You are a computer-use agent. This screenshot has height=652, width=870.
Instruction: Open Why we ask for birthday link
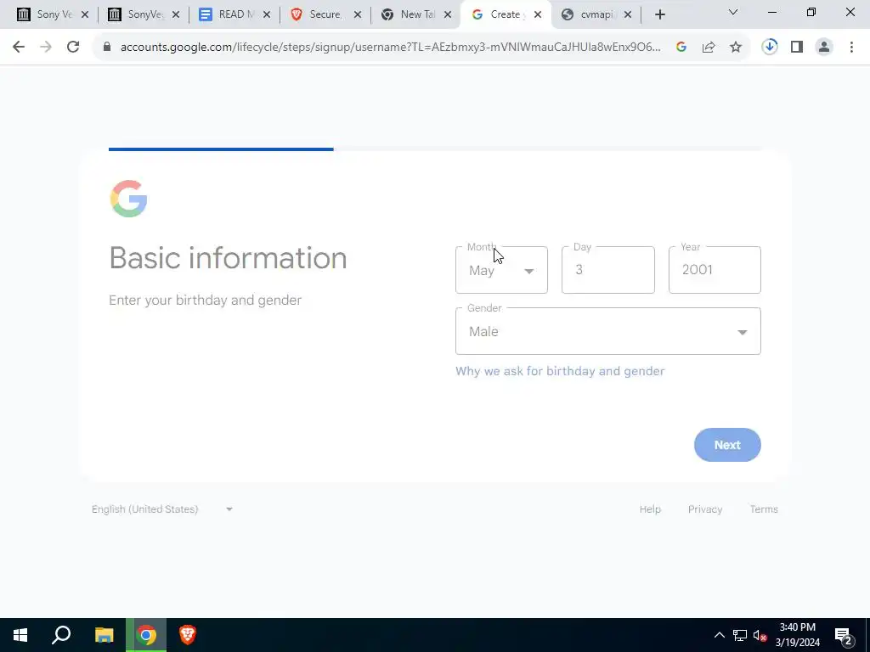pyautogui.click(x=560, y=372)
